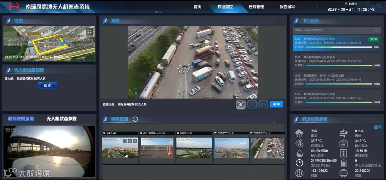Screen dimensions: 386x180
Task: Select the in-flight task with 飞行中 badge
Action: click(336, 43)
